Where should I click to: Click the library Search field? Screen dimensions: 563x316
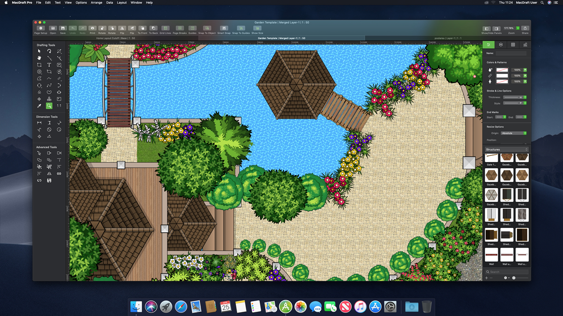(x=507, y=272)
